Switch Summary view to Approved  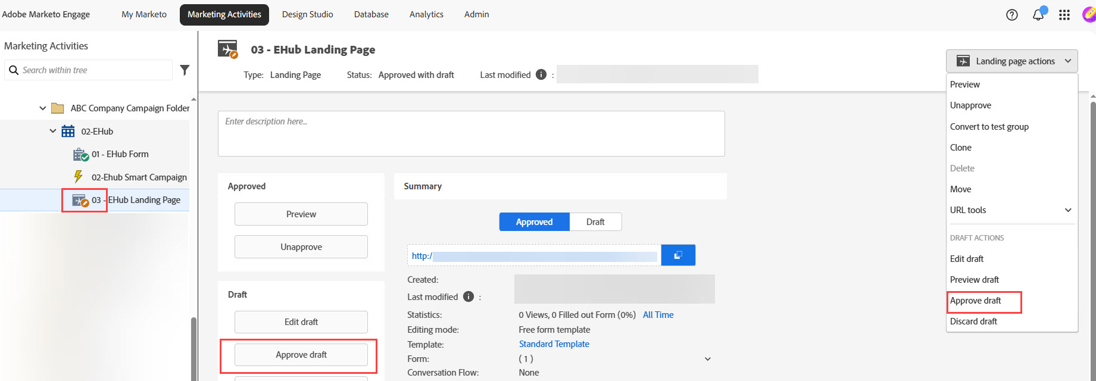point(535,222)
